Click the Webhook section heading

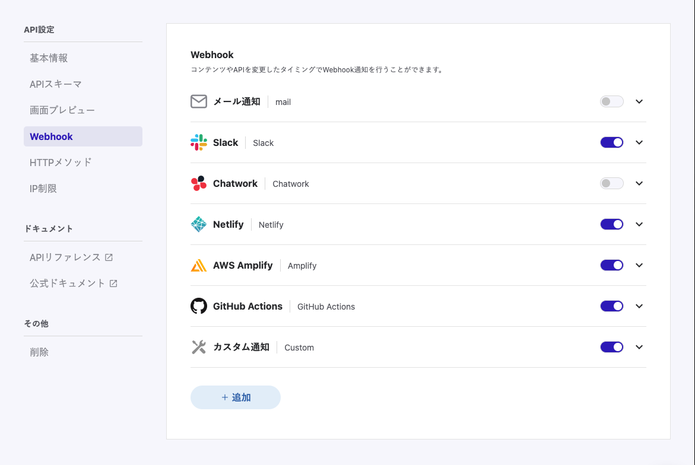click(212, 55)
